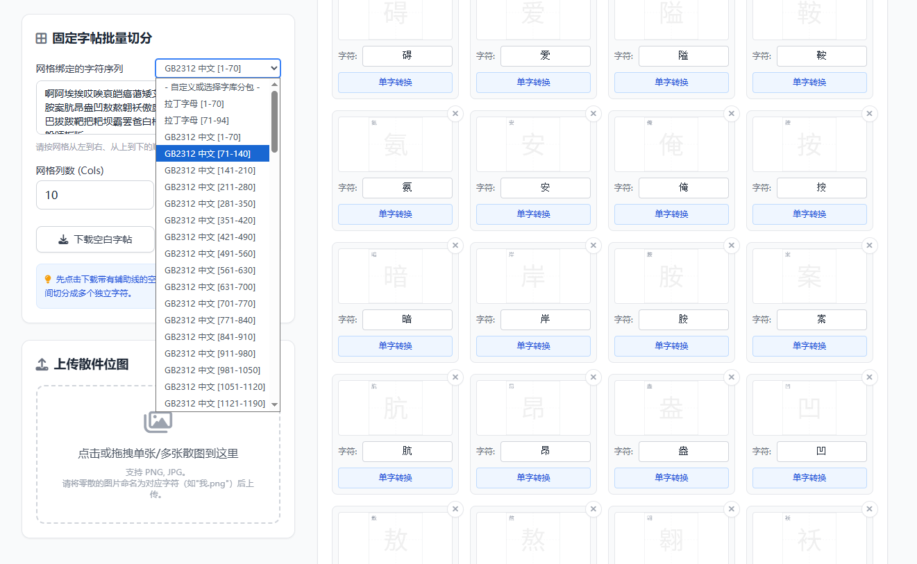
Task: Start 单字转换 for the 安 card
Action: tap(534, 214)
